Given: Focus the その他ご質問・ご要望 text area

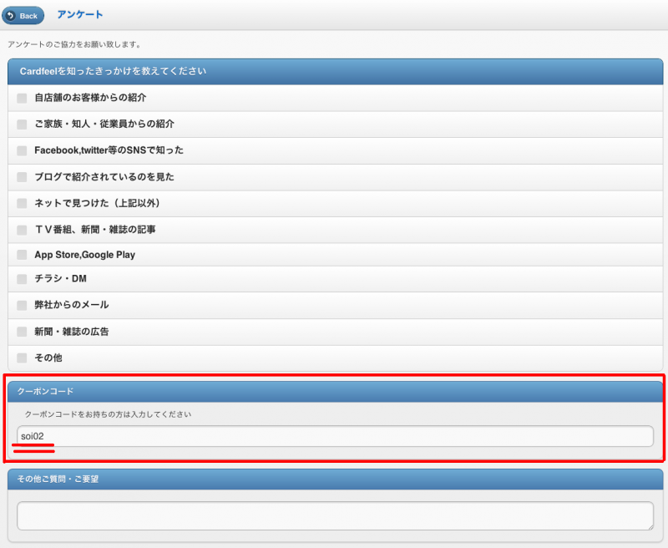Looking at the screenshot, I should coord(336,516).
